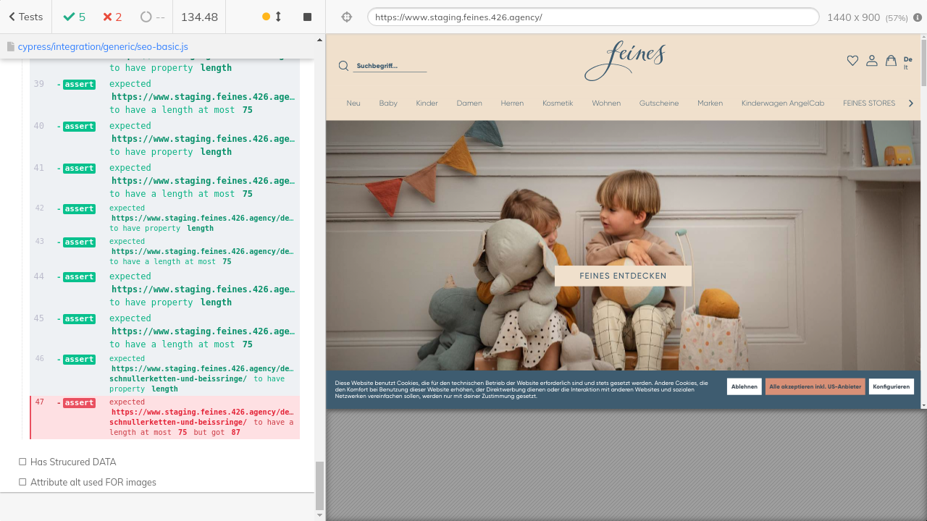
Task: Click the Cypress stop button
Action: [307, 17]
